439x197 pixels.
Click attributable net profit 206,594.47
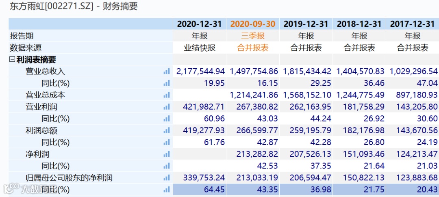[310, 178]
